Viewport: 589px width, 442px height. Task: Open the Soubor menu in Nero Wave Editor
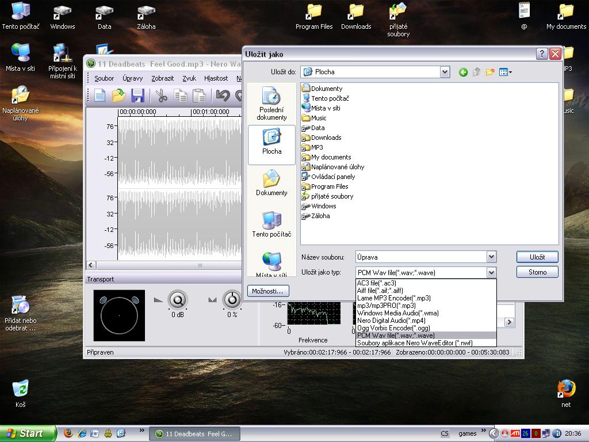tap(104, 78)
